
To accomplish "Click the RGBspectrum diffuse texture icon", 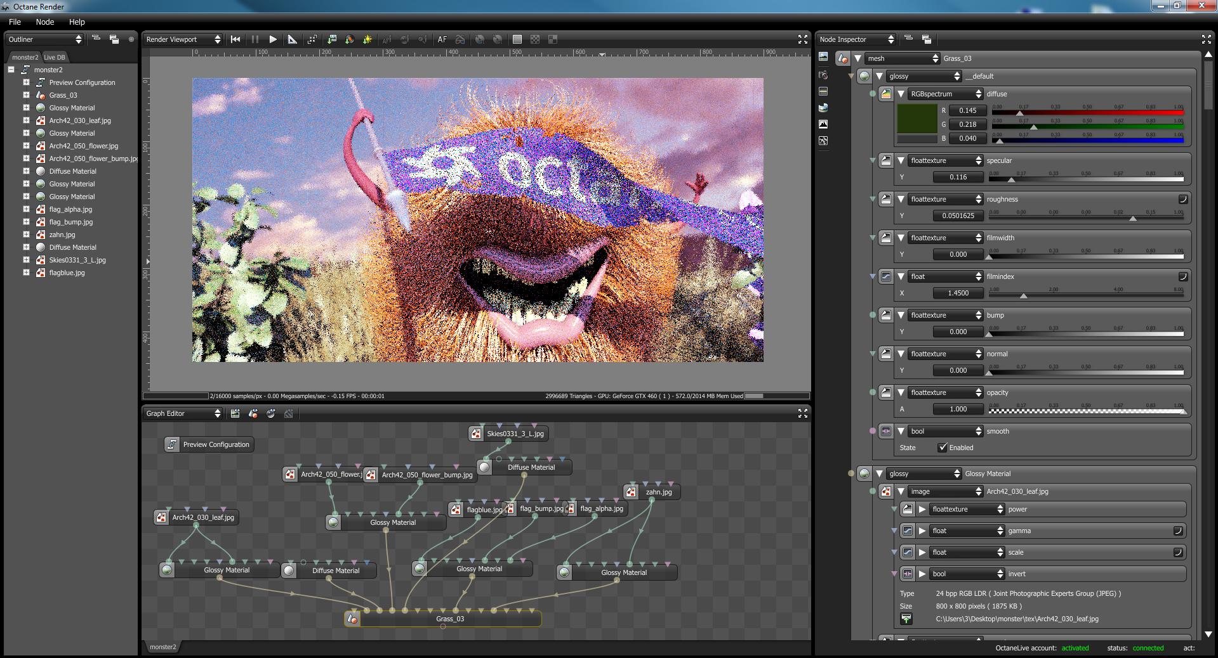I will 885,94.
